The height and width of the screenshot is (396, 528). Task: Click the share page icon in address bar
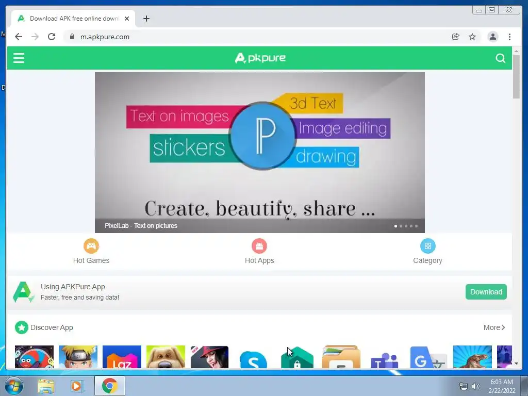pos(455,37)
